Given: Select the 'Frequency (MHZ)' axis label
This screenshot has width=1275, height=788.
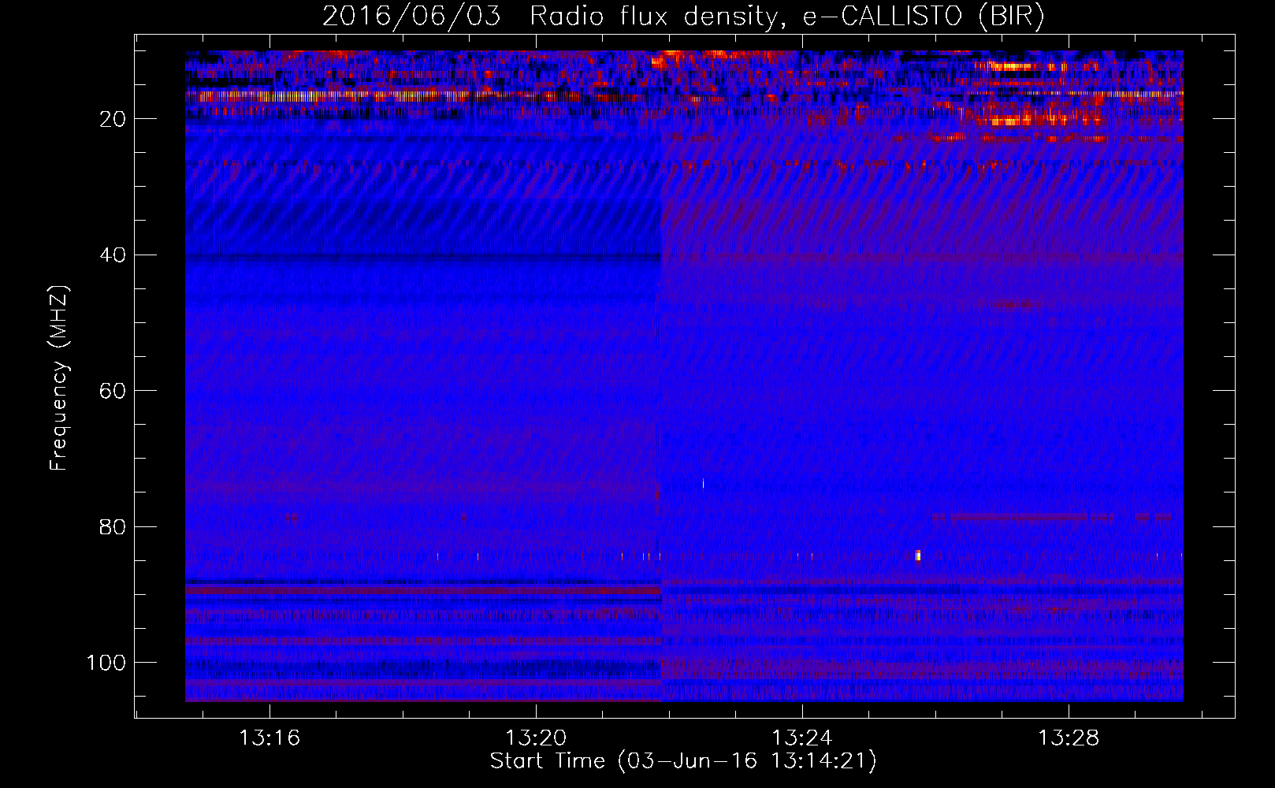Looking at the screenshot, I should tap(59, 378).
